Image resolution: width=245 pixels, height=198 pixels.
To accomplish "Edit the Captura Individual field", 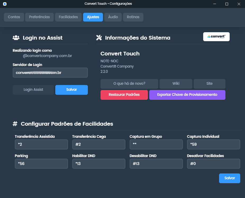I will (x=214, y=144).
